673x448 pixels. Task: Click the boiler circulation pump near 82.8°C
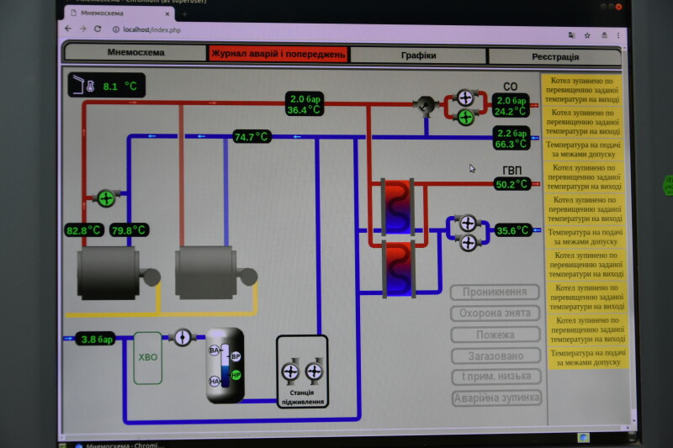(x=106, y=198)
